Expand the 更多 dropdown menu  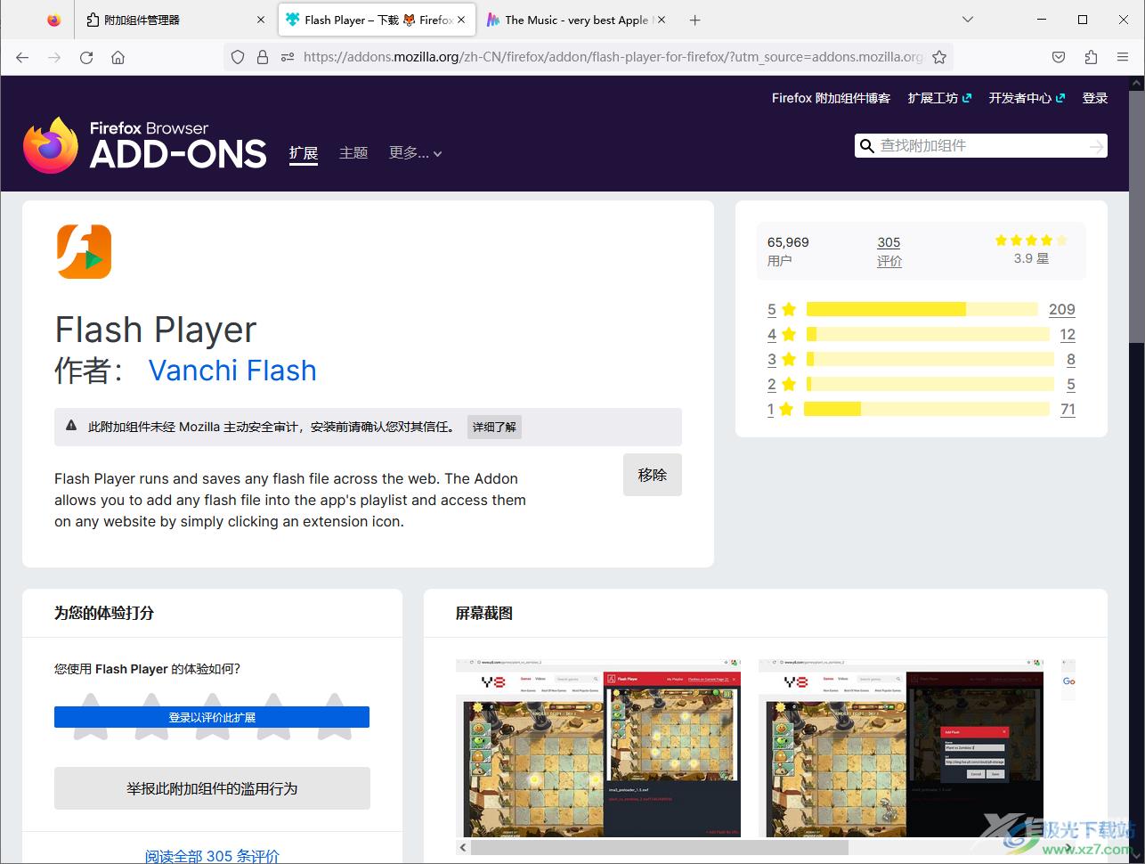pyautogui.click(x=416, y=153)
